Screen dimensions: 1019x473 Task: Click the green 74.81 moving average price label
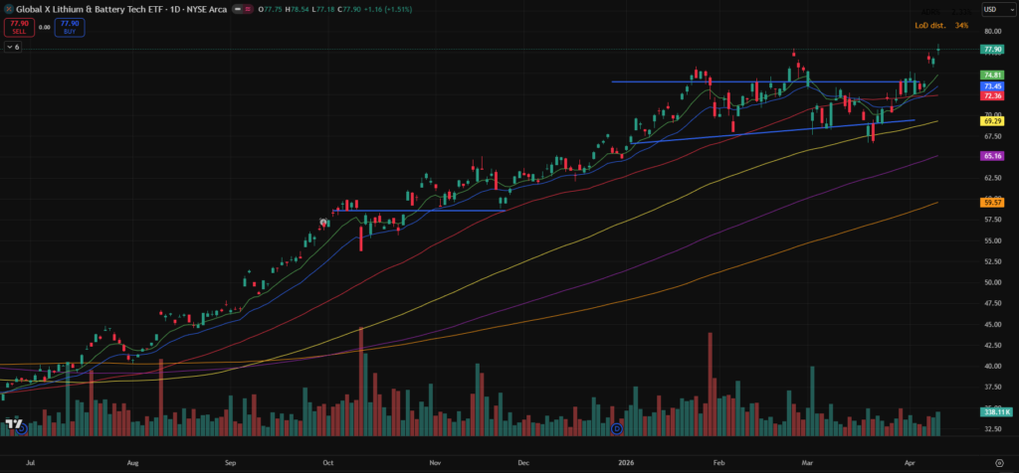point(991,75)
